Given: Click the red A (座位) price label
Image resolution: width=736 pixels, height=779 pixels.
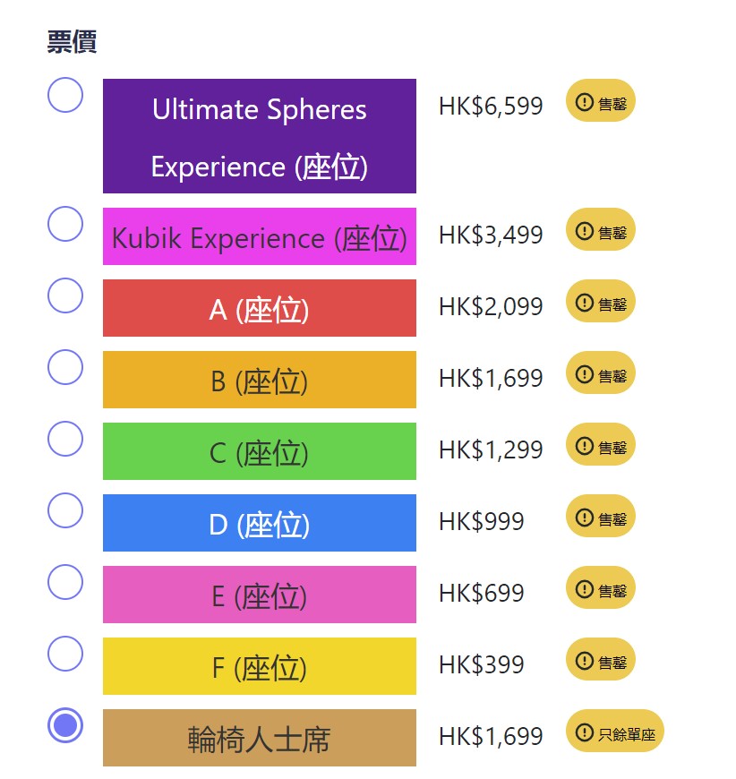Looking at the screenshot, I should pos(260,309).
